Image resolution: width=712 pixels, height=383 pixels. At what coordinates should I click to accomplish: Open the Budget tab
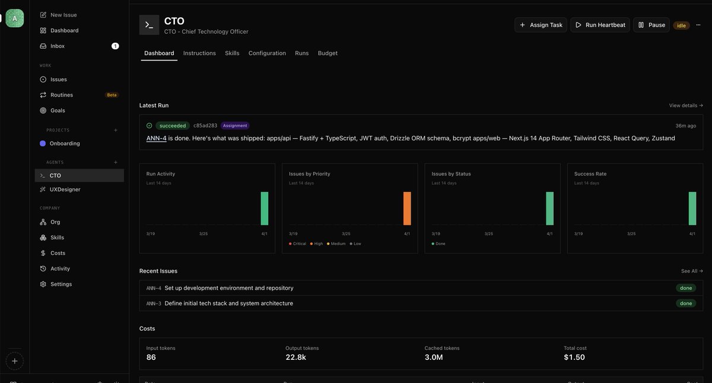coord(328,53)
